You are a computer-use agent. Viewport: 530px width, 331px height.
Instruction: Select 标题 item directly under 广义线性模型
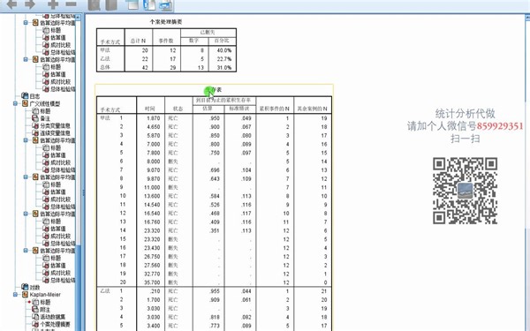point(45,111)
